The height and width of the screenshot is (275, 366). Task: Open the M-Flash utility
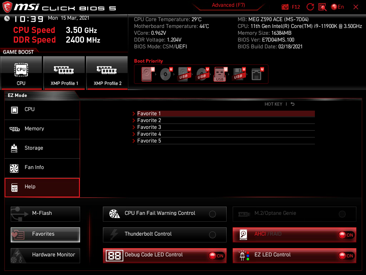click(x=45, y=214)
